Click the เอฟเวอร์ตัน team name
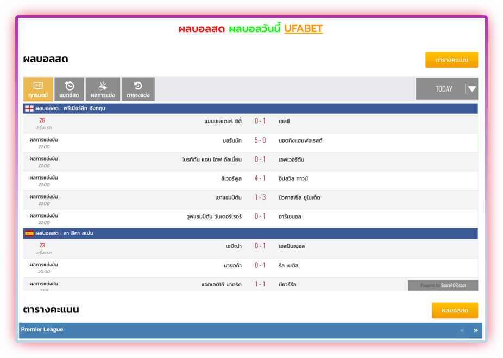Screen dimensions: 503x358 (x=291, y=159)
